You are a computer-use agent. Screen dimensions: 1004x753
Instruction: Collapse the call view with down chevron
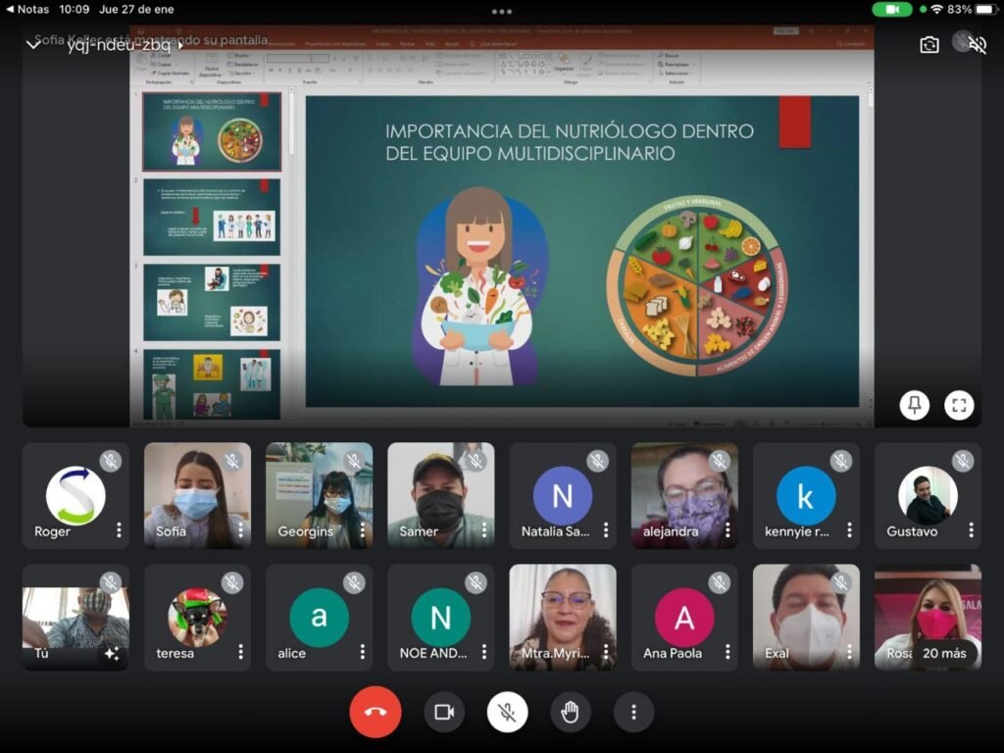point(33,45)
